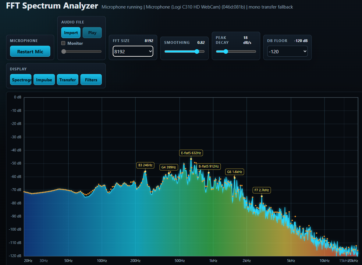
Task: Click the 8192 FFT size readout
Action: [149, 41]
